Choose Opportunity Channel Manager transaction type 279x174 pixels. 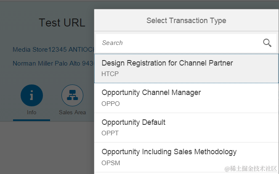[151, 92]
